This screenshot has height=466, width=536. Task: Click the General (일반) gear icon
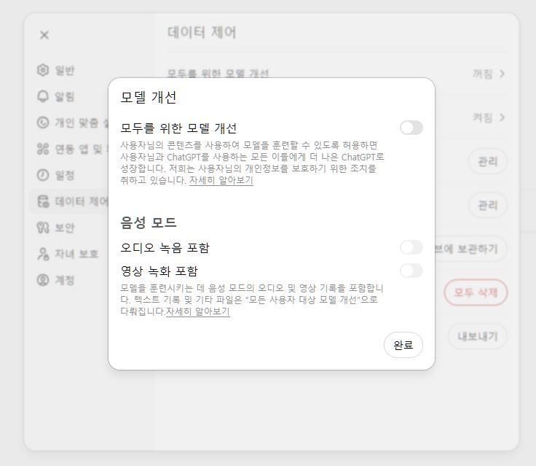click(43, 70)
